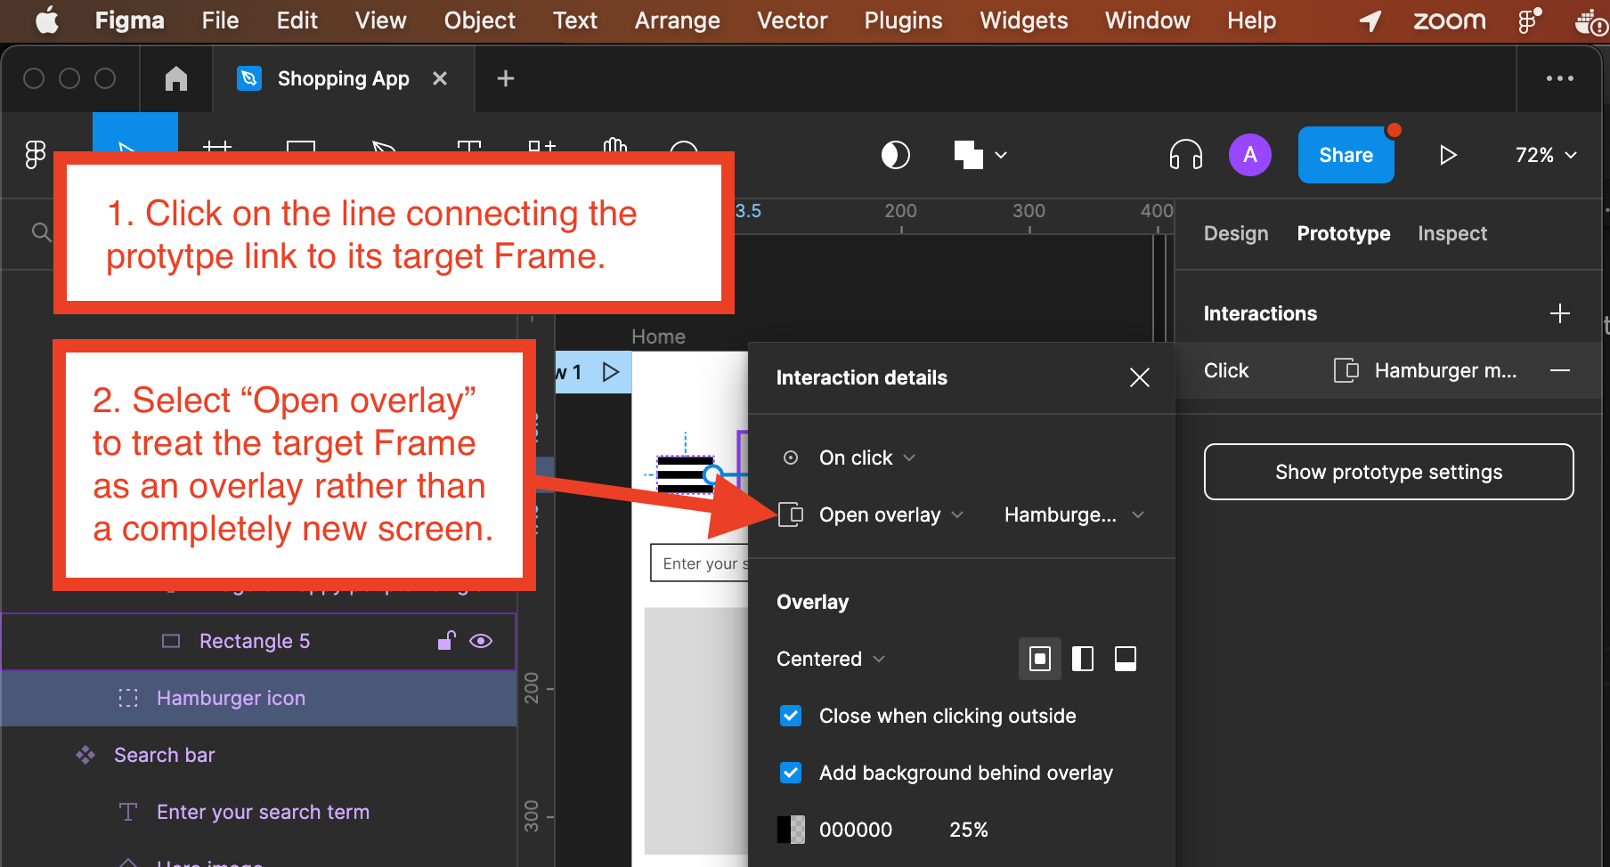The width and height of the screenshot is (1610, 867).
Task: Click the purple user avatar A
Action: point(1250,155)
